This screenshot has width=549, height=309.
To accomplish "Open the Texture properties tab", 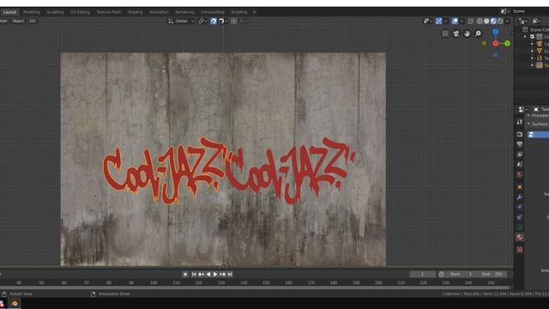I will (x=520, y=250).
